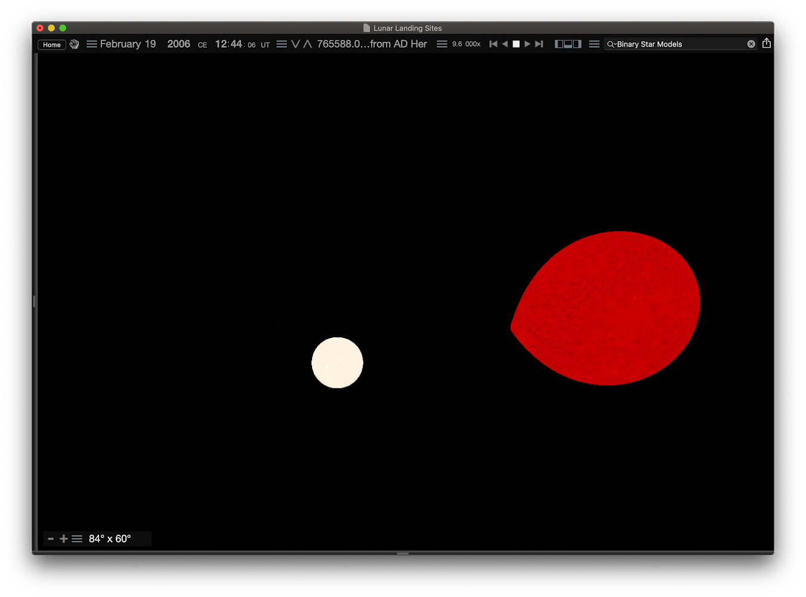The height and width of the screenshot is (597, 806).
Task: Skip forward one time step
Action: coord(539,44)
